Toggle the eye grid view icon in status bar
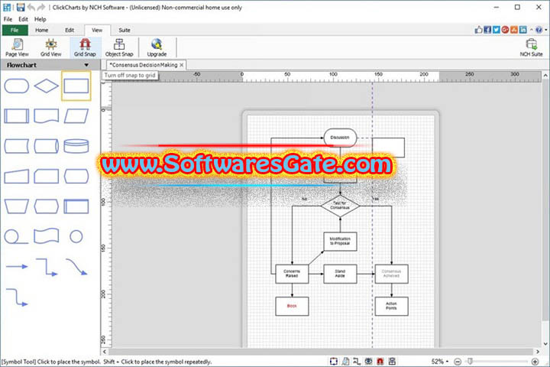The height and width of the screenshot is (367, 550). coord(368,362)
